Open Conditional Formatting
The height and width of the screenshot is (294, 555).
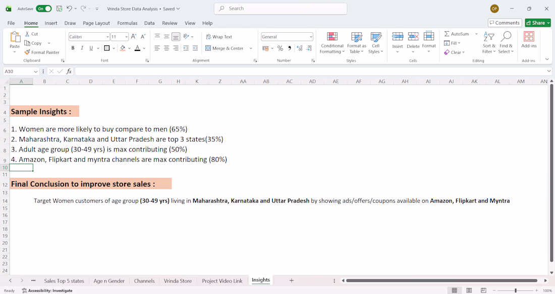[332, 43]
